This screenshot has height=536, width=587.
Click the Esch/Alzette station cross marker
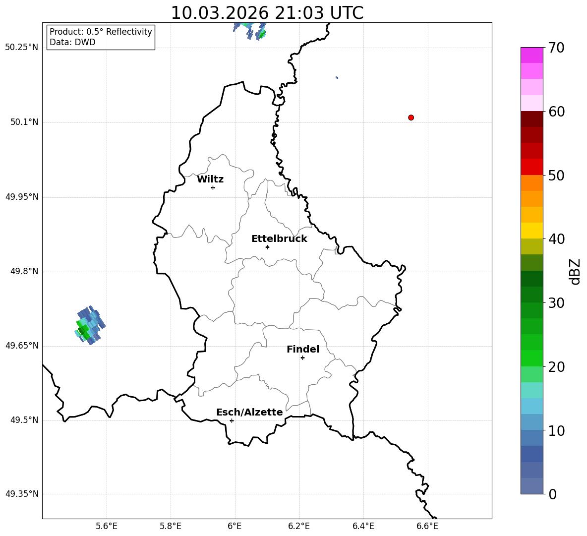[x=232, y=420]
